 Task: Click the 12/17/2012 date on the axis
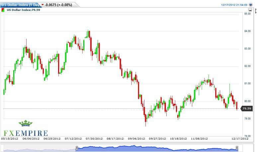(x=239, y=139)
